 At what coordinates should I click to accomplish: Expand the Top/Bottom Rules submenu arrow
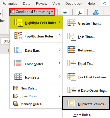pyautogui.click(x=59, y=36)
